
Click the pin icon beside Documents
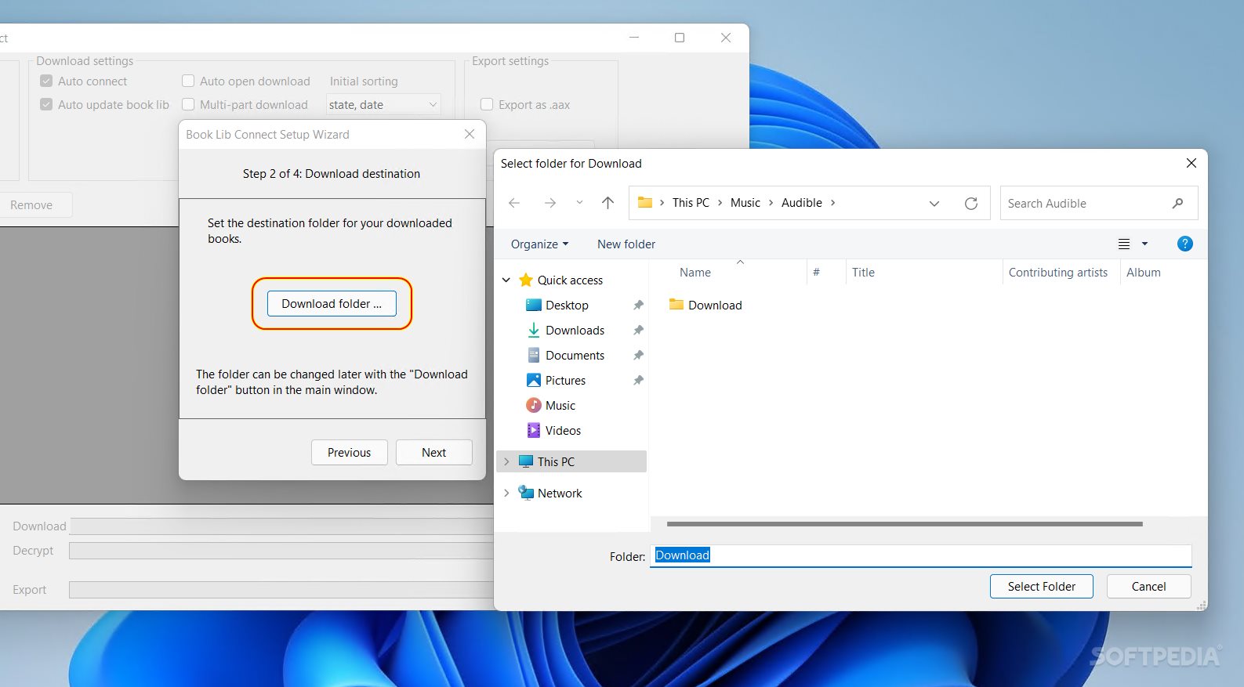pyautogui.click(x=638, y=355)
